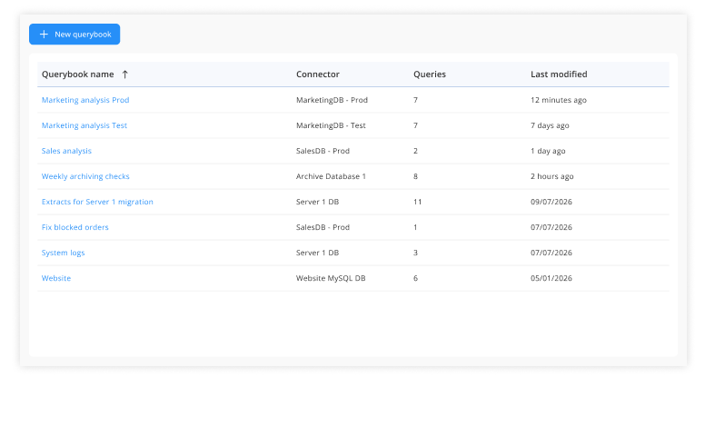The image size is (705, 427).
Task: Open the Weekly archiving checks querybook
Action: (x=85, y=176)
